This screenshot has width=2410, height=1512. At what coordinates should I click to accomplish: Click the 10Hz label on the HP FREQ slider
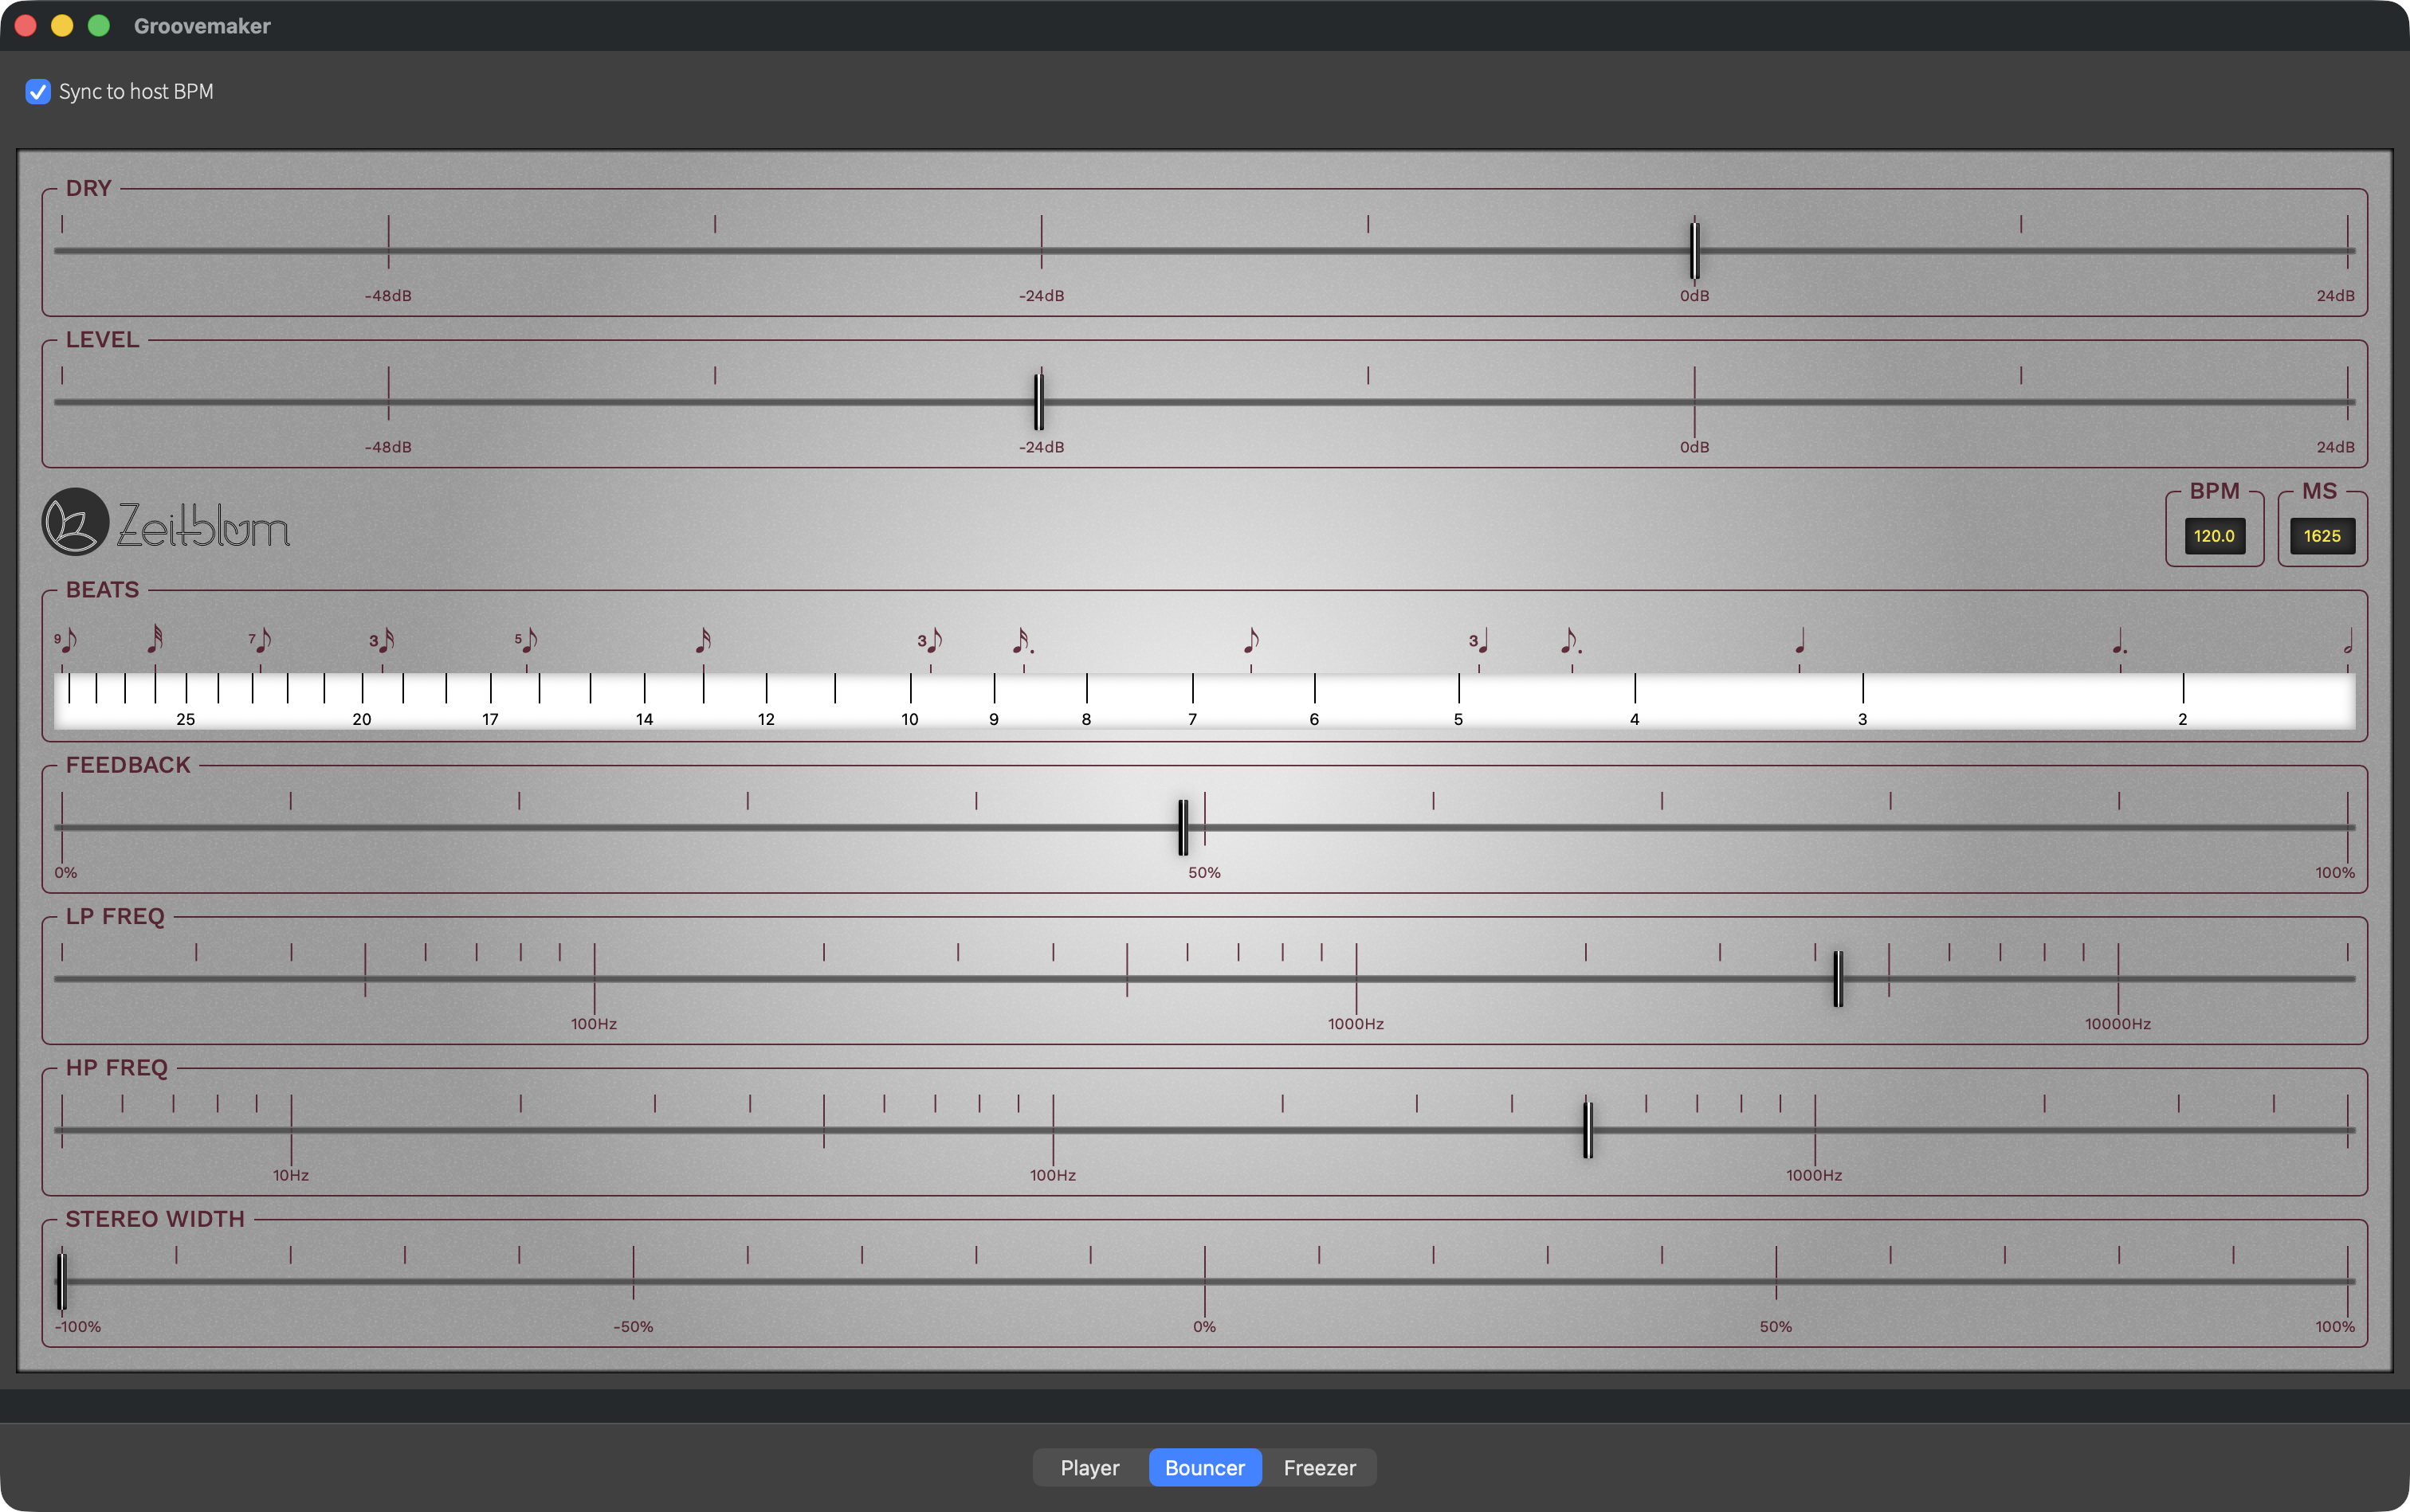click(x=291, y=1175)
